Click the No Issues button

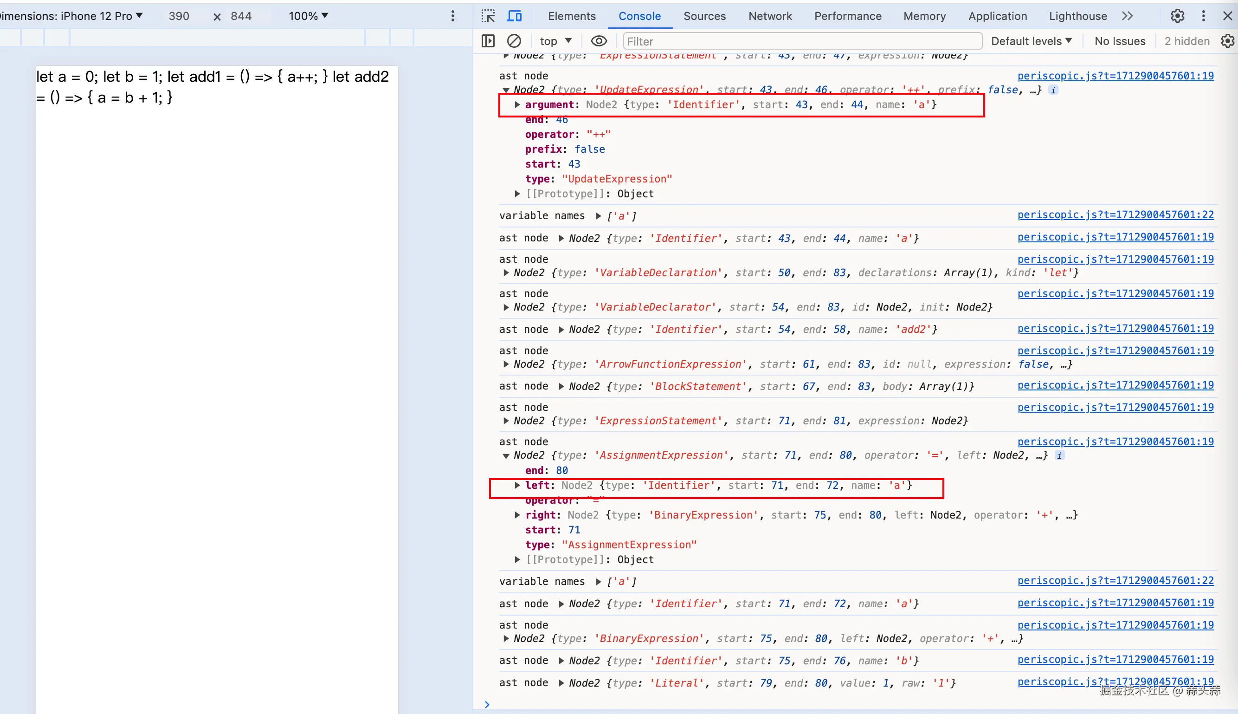[x=1119, y=41]
